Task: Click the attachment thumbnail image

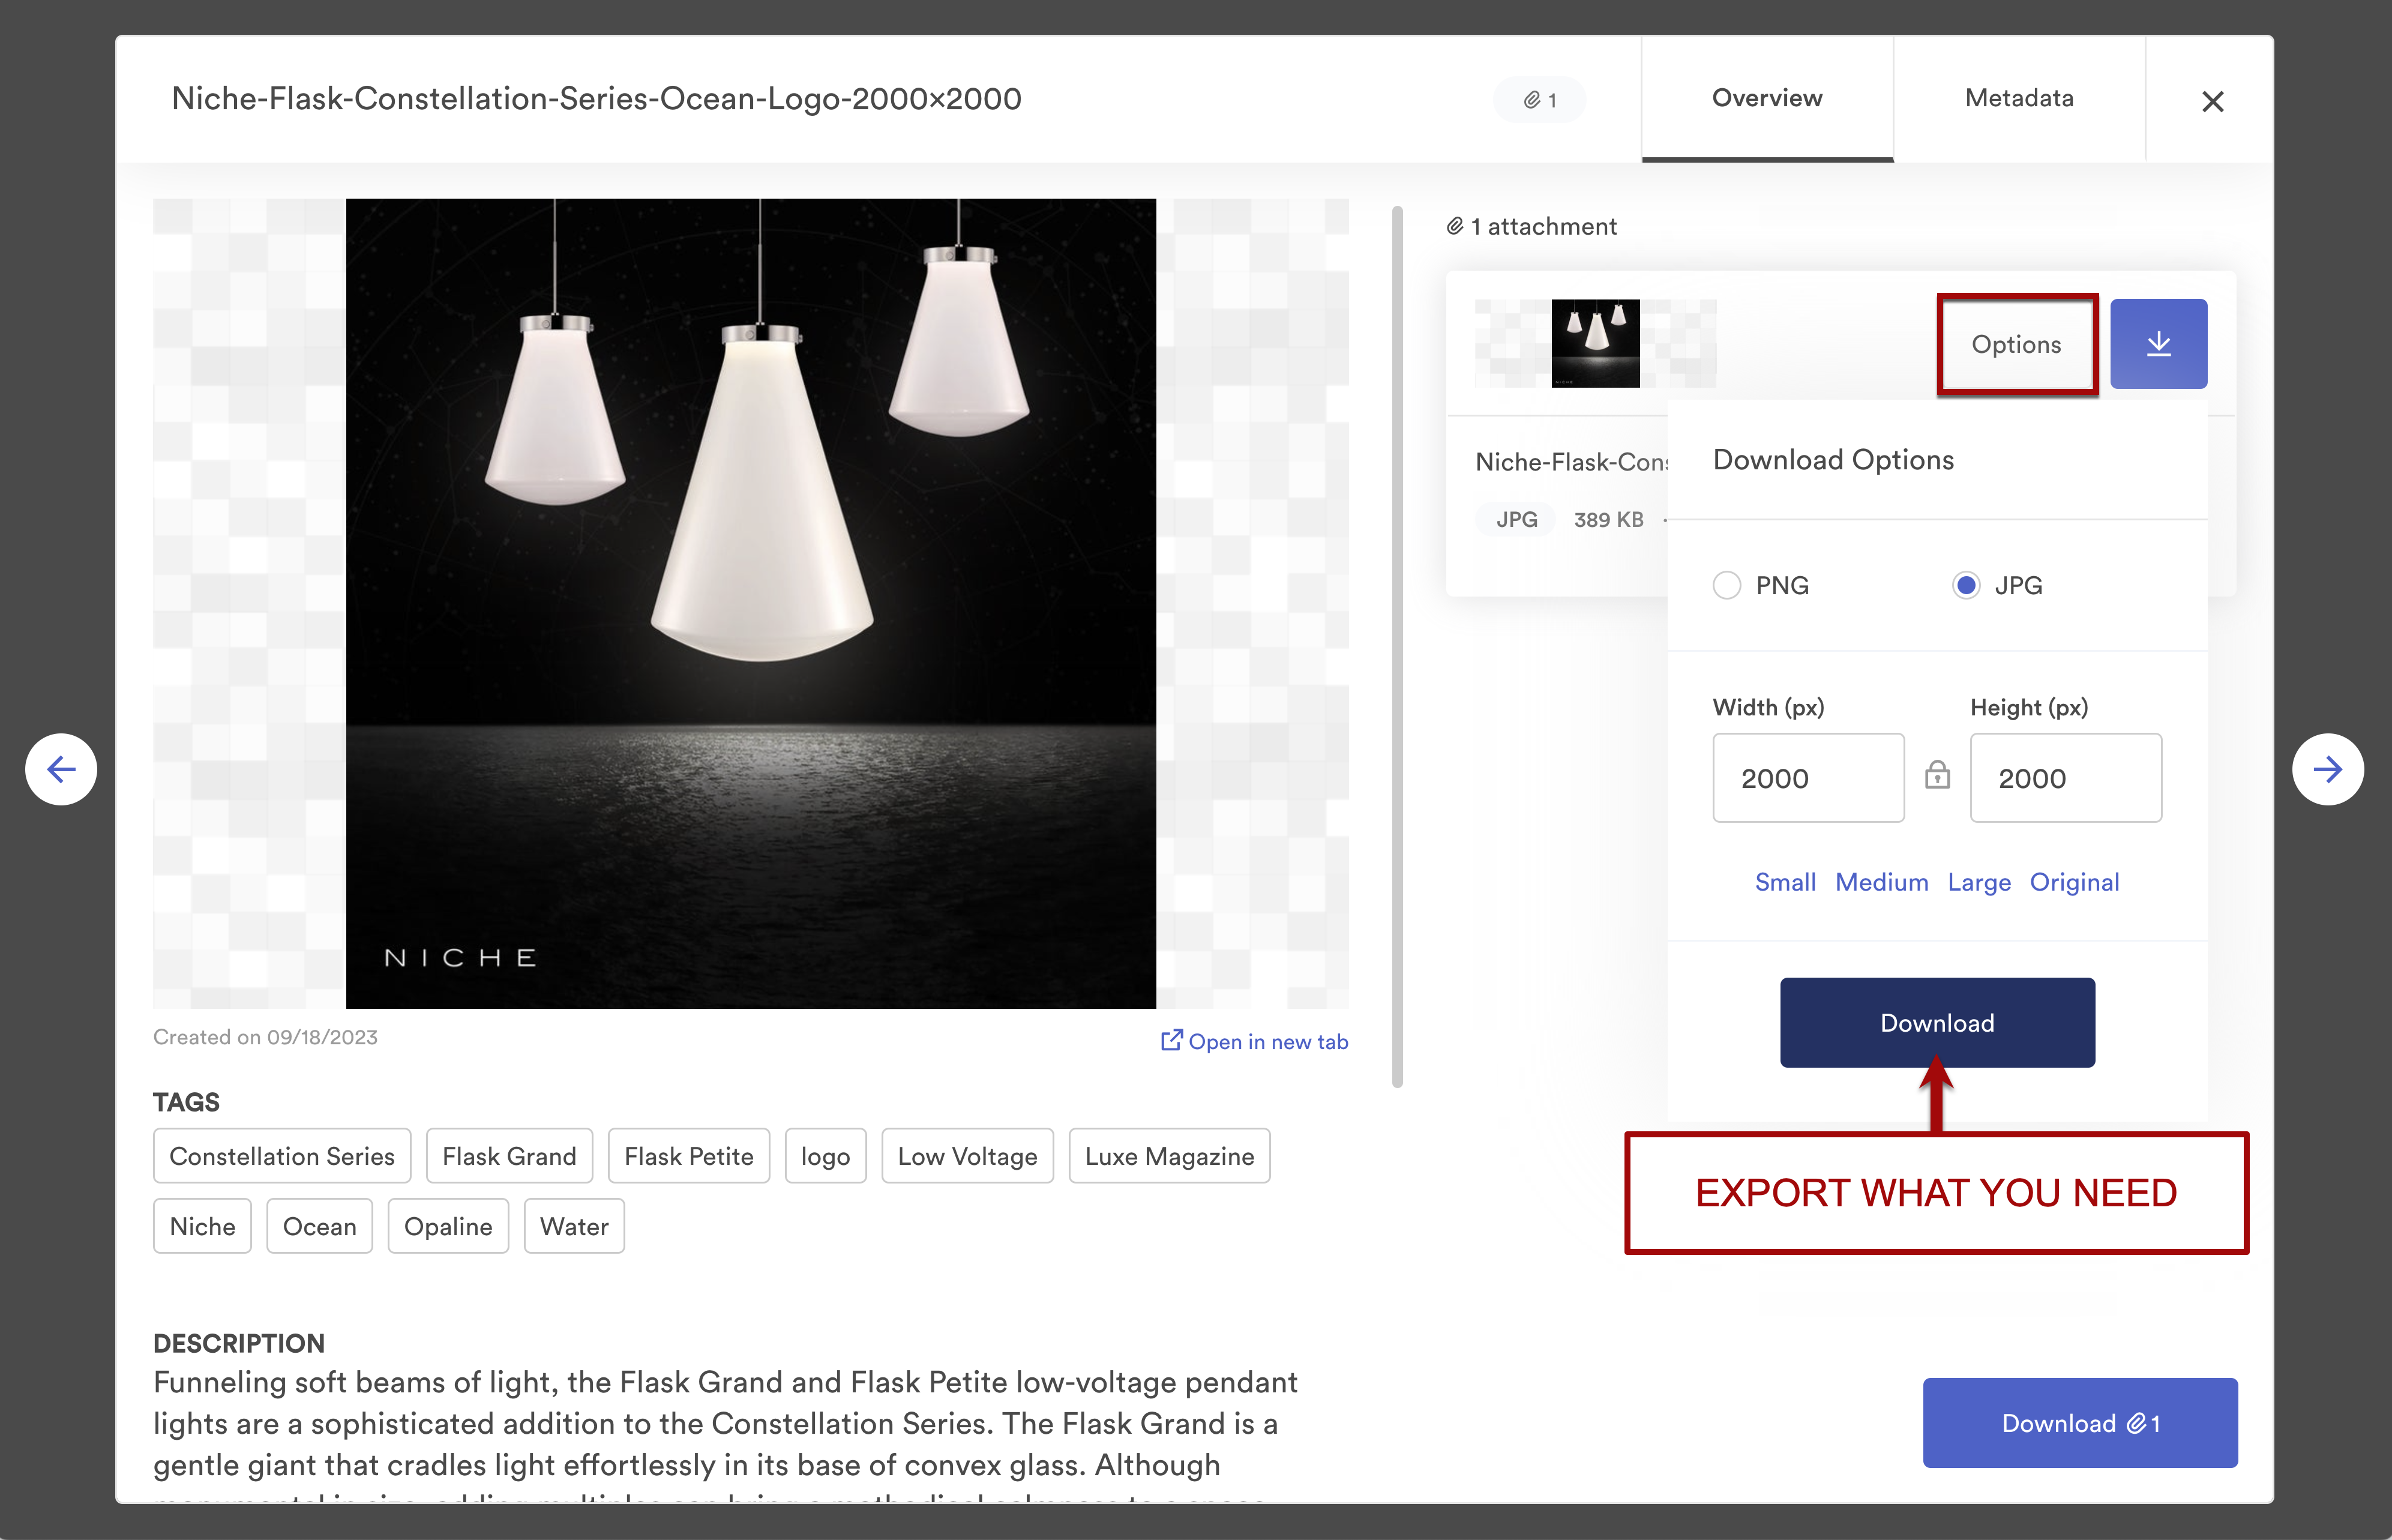Action: (1595, 343)
